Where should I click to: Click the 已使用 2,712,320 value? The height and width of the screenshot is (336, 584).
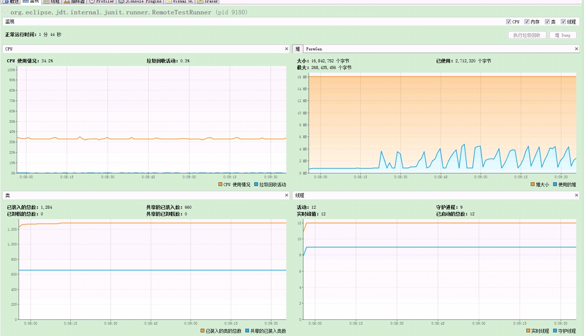[473, 61]
